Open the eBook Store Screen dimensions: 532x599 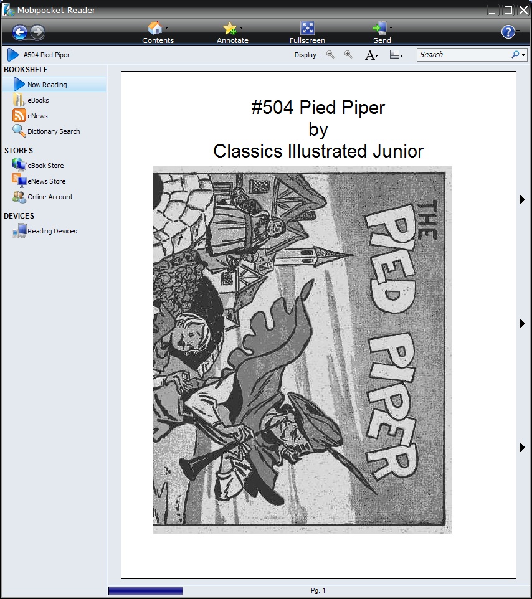45,166
